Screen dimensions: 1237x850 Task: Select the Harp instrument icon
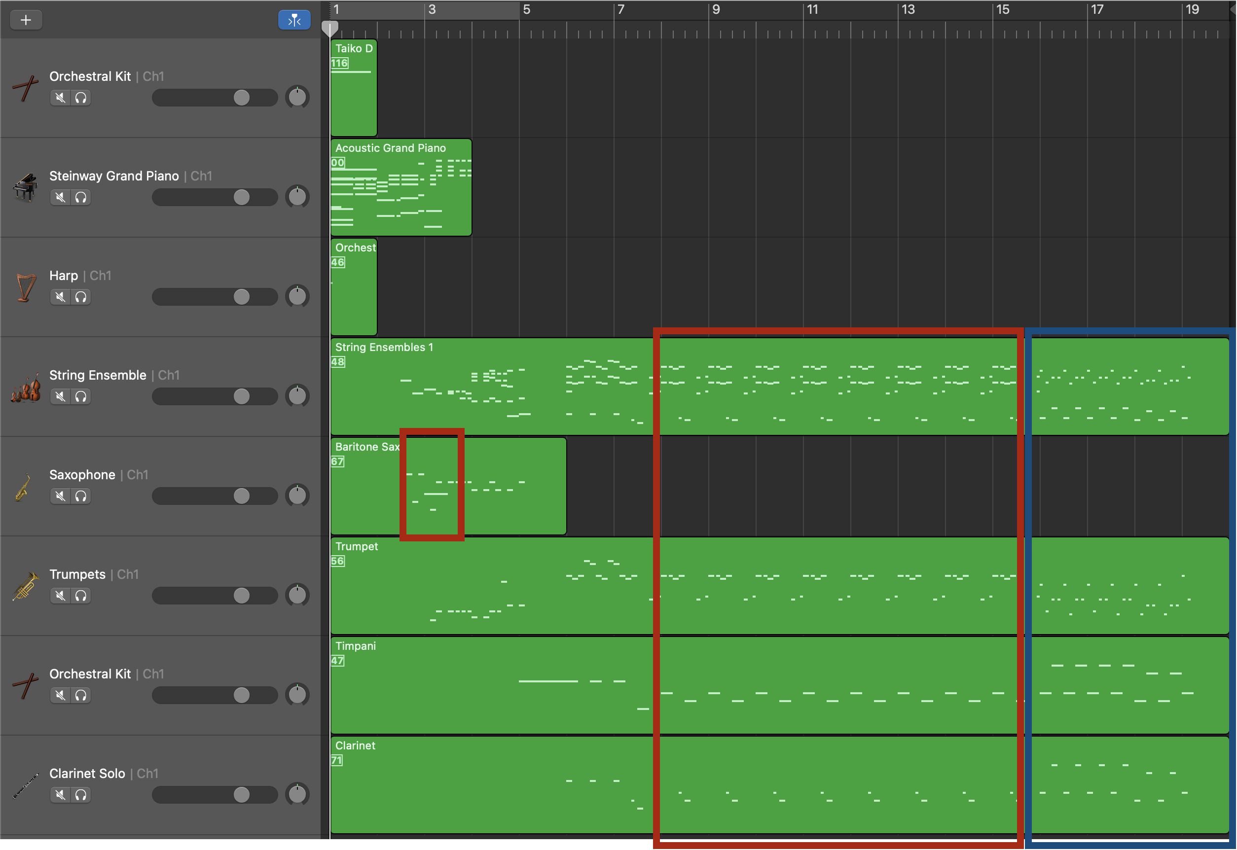(x=25, y=287)
